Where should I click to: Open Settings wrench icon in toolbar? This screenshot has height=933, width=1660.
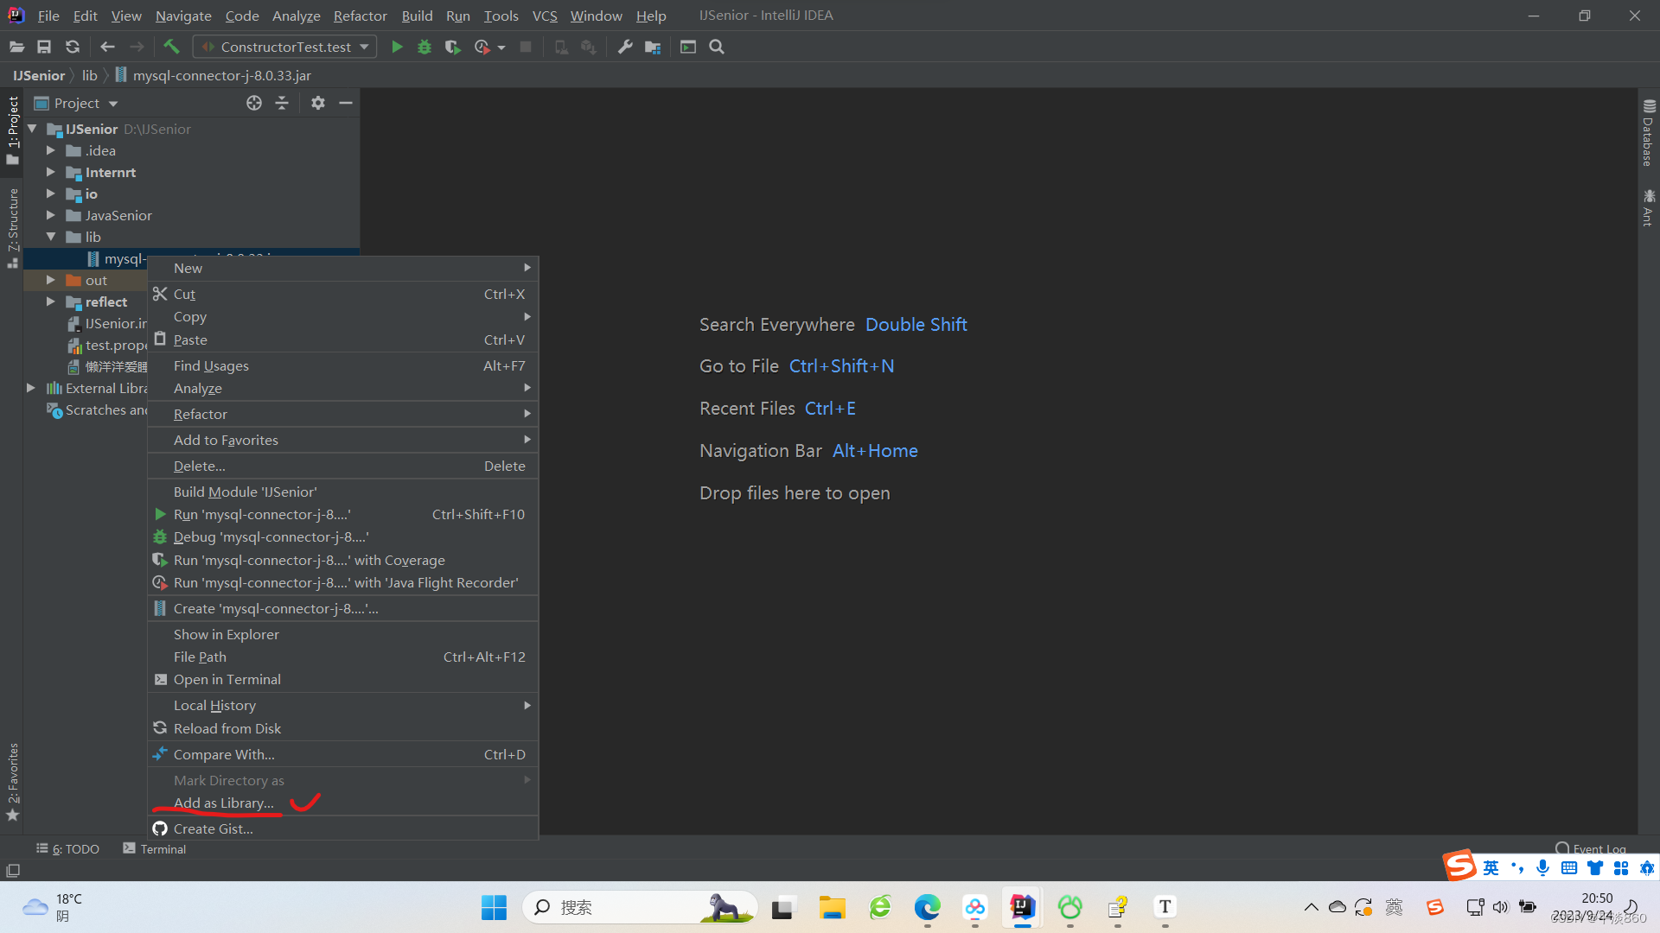coord(625,47)
